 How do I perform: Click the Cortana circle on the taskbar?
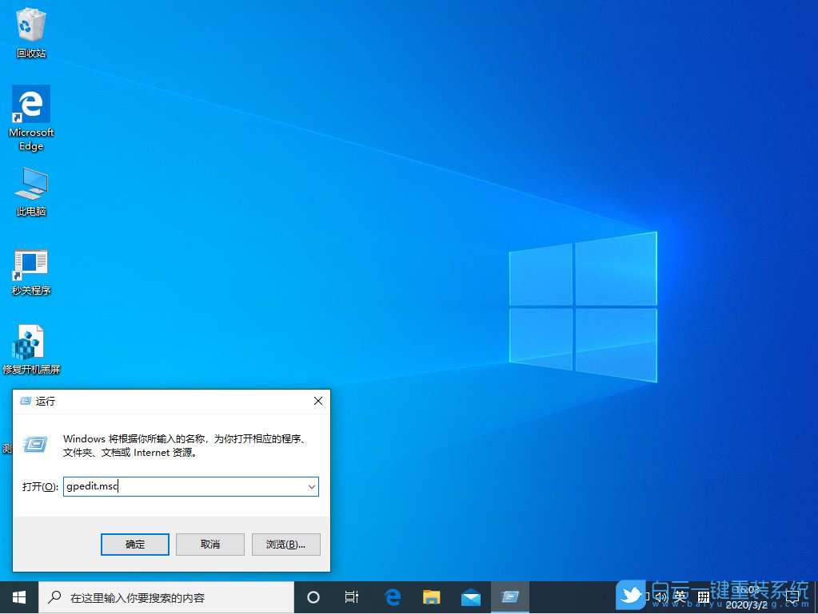[313, 596]
